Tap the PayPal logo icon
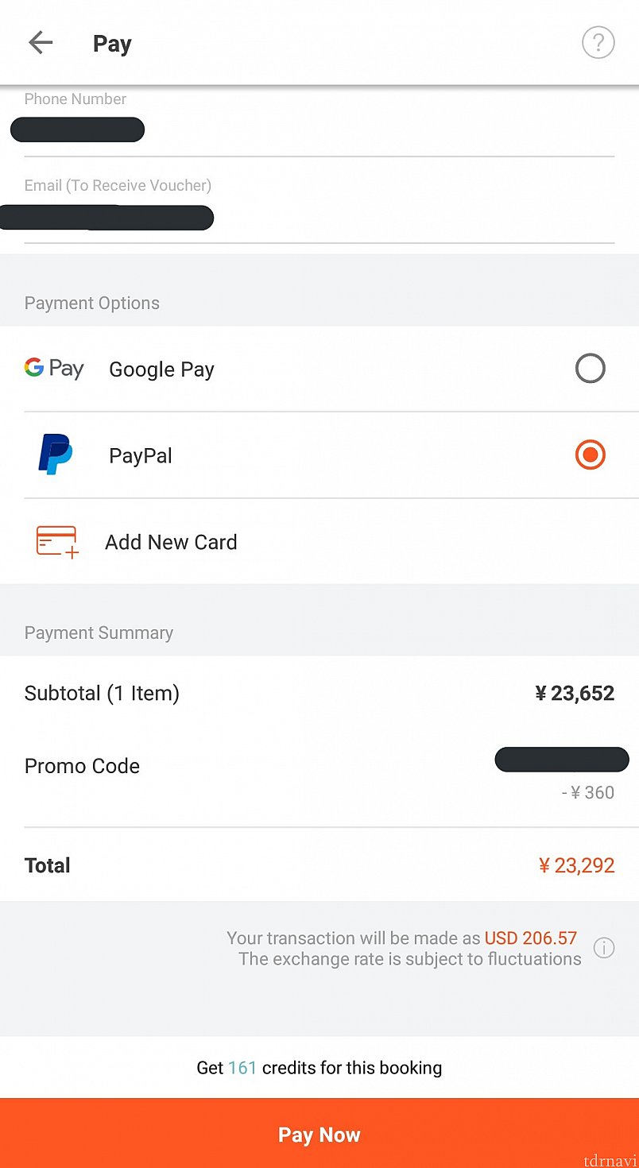The height and width of the screenshot is (1168, 639). pos(55,454)
